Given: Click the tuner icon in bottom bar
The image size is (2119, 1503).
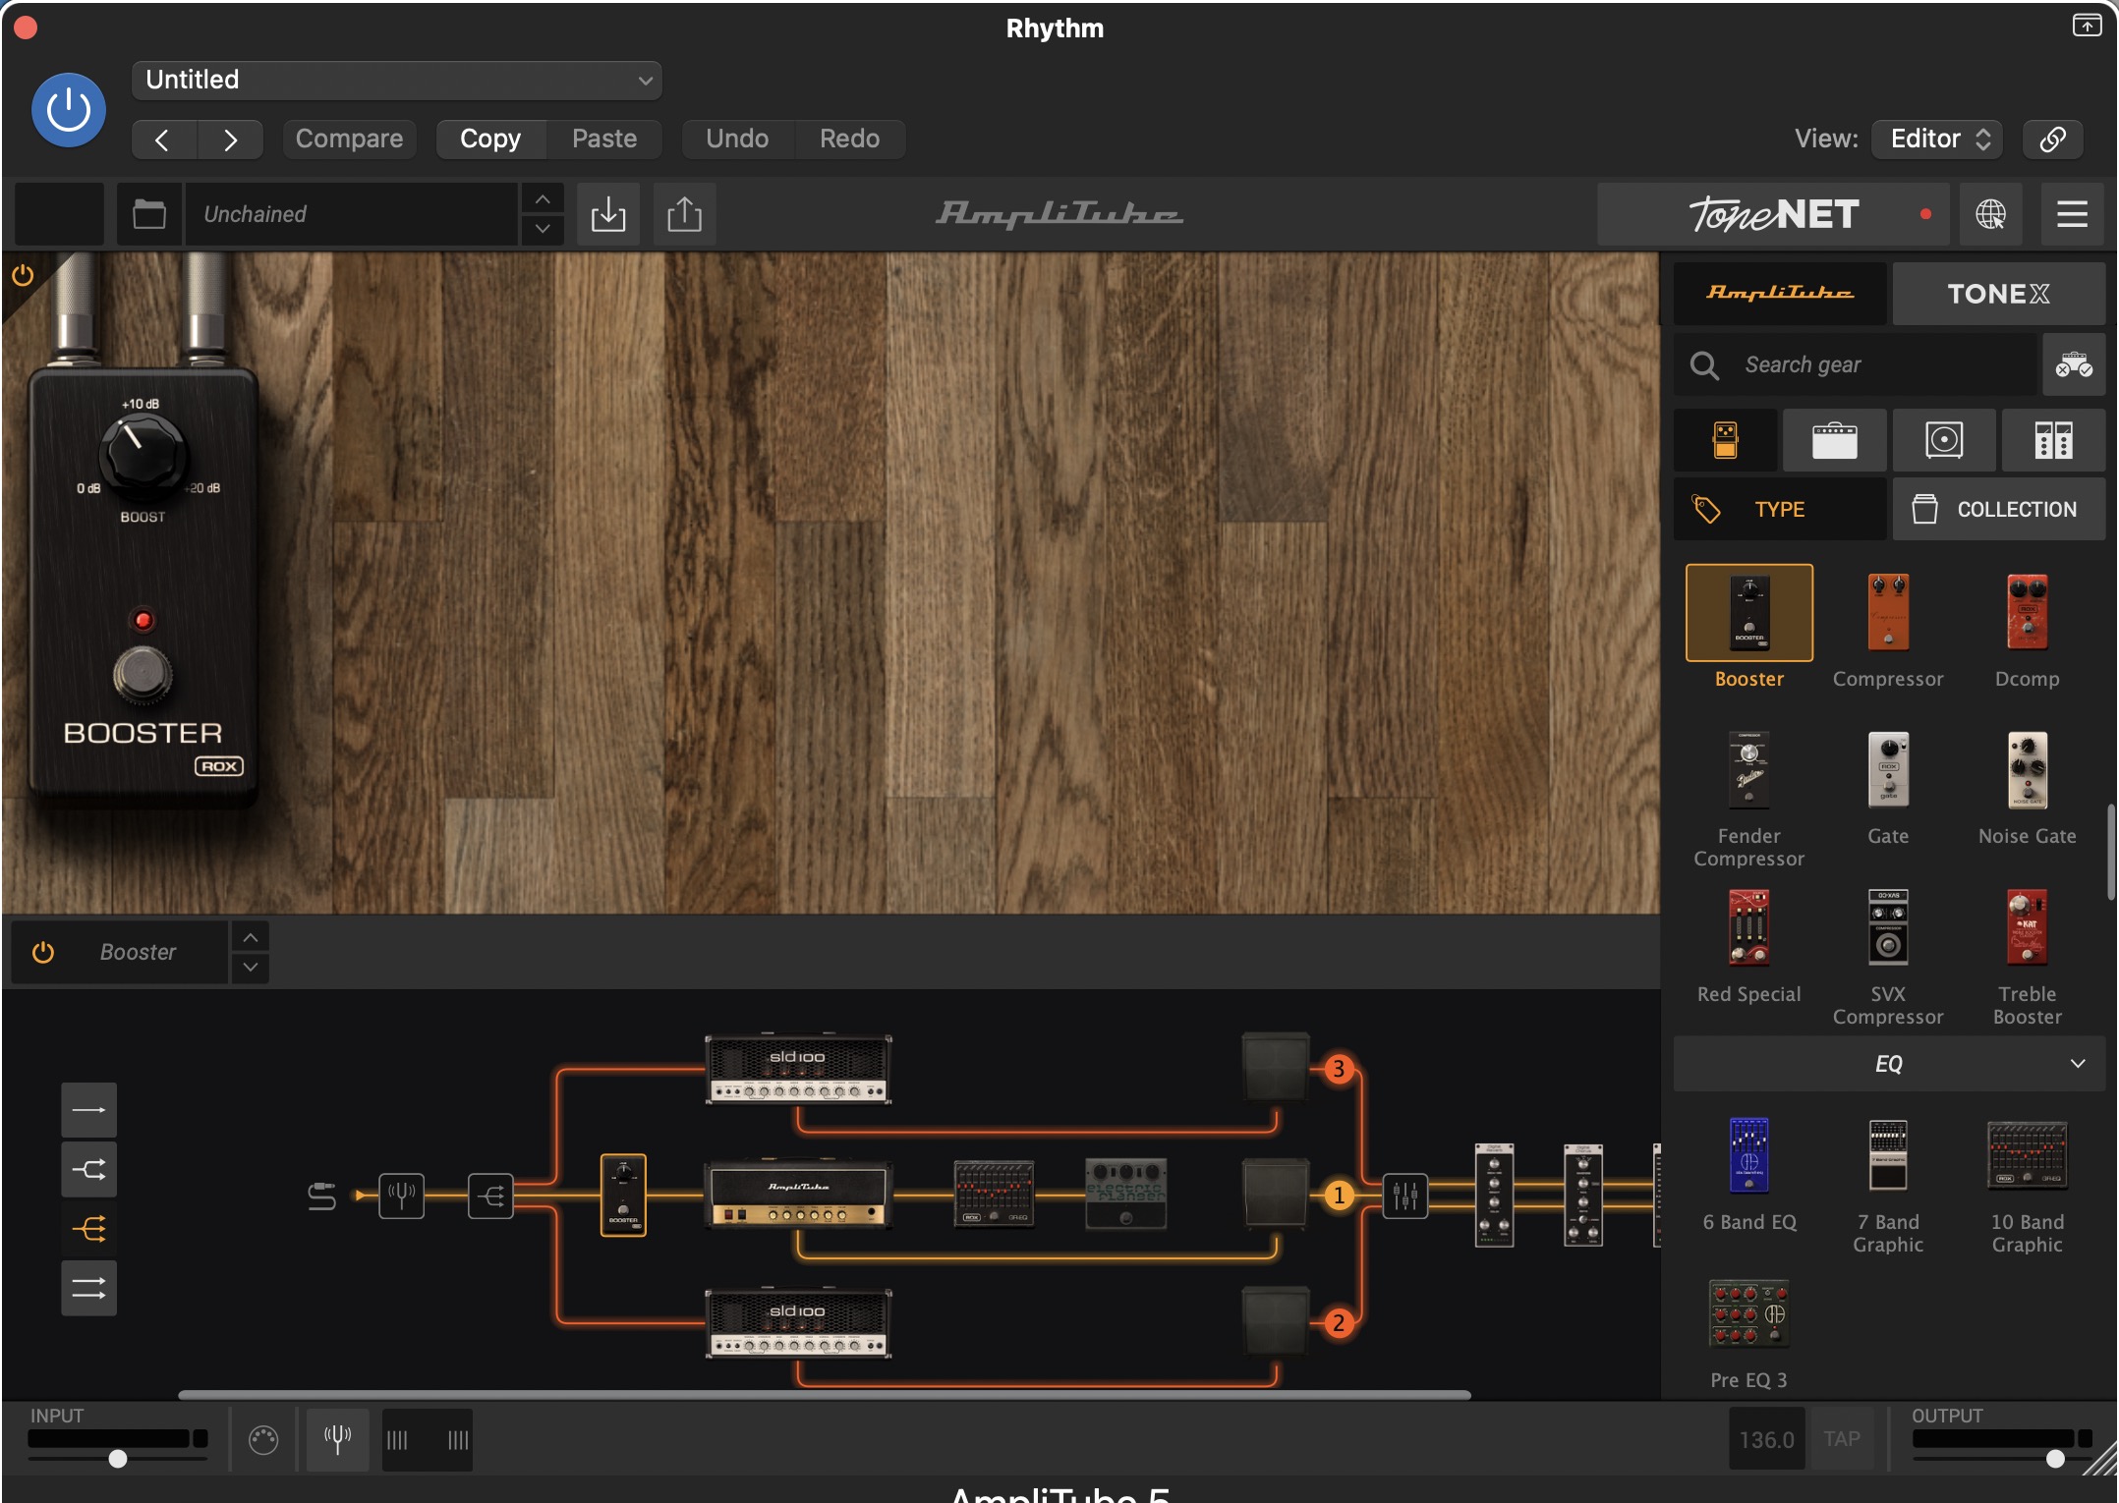Looking at the screenshot, I should click(x=337, y=1440).
